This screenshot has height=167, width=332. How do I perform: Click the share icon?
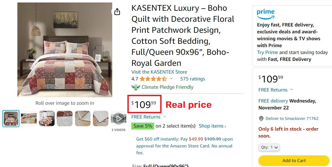coord(117,12)
